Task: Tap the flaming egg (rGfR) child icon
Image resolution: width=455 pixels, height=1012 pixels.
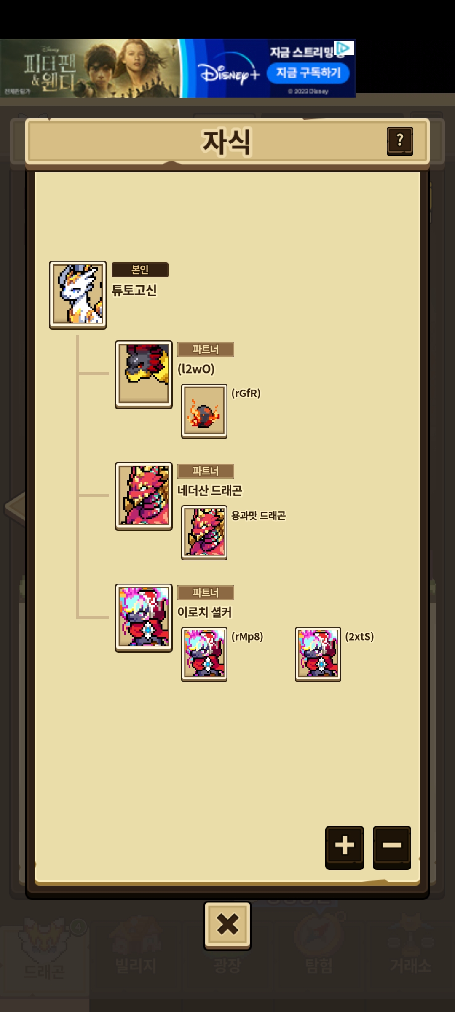Action: [204, 411]
